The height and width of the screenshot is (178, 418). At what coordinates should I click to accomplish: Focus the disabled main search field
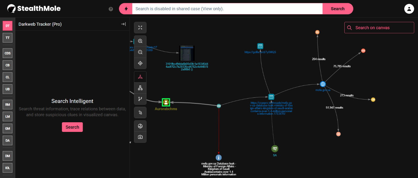coord(227,9)
